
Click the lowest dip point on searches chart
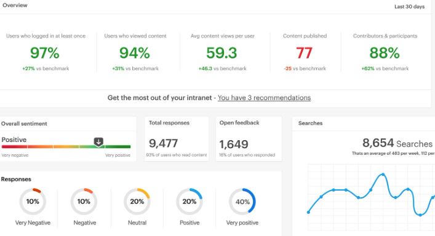coord(420,215)
